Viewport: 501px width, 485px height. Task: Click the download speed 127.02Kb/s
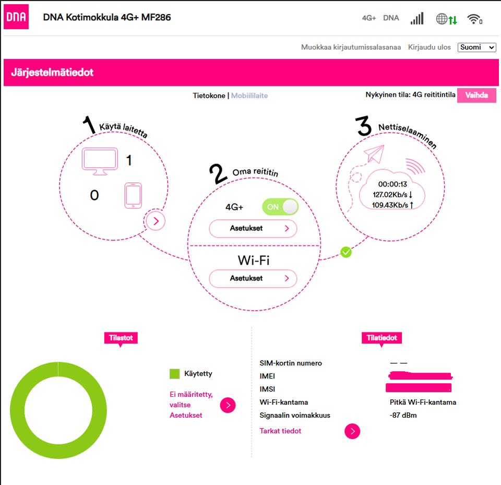point(392,195)
